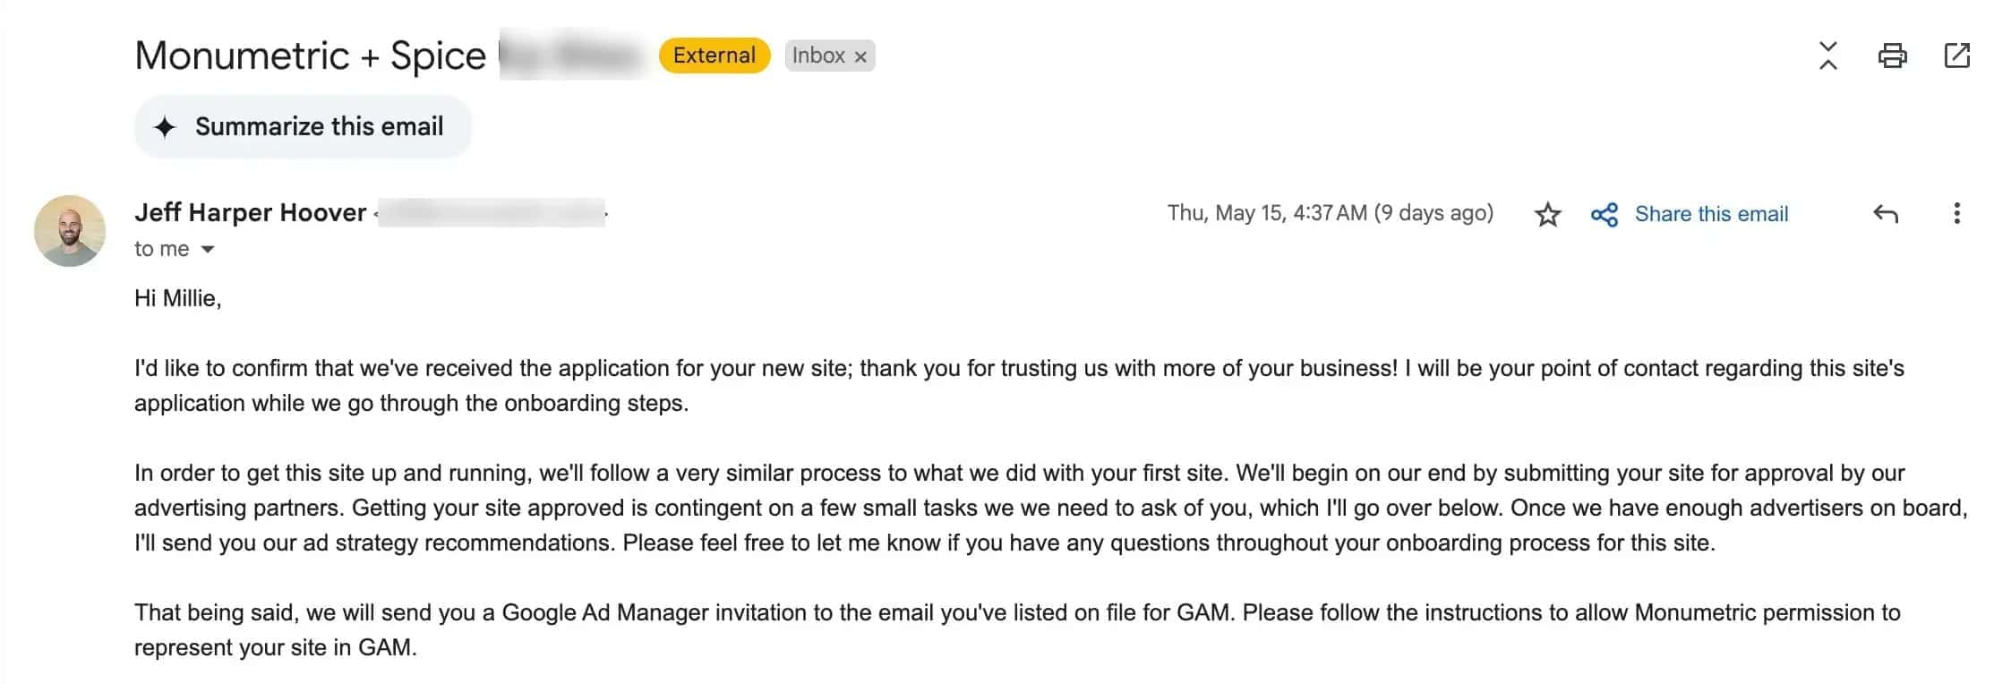Click the collapse all arrows icon
The image size is (2011, 684).
coord(1828,56)
